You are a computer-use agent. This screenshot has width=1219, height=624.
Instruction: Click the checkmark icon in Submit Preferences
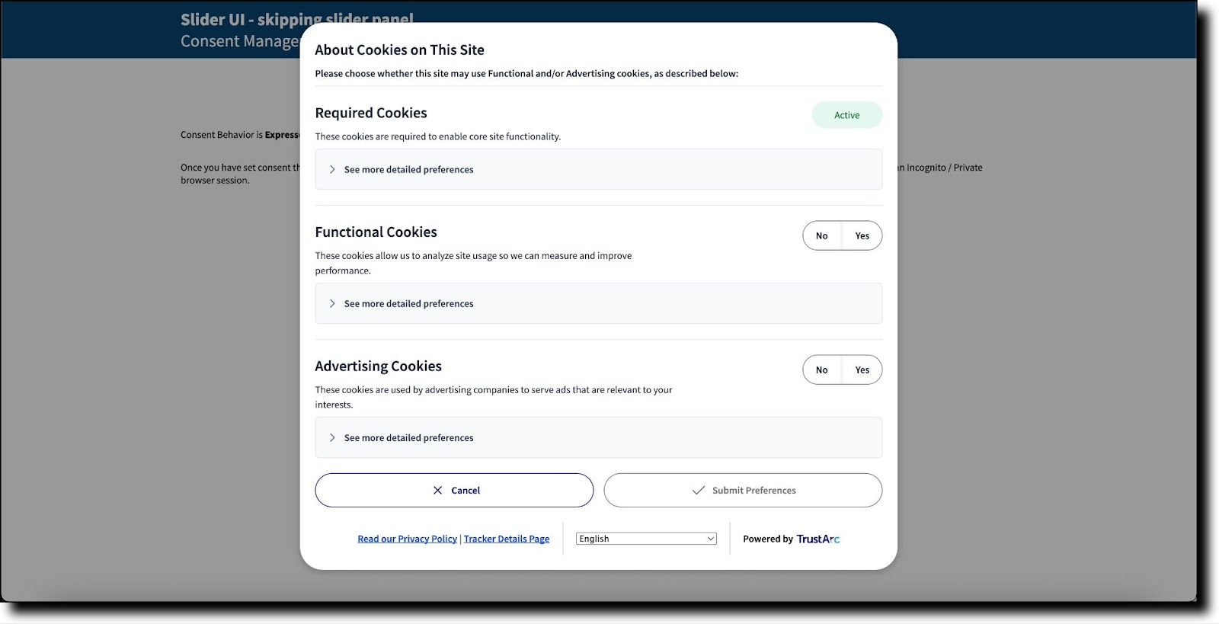point(697,490)
